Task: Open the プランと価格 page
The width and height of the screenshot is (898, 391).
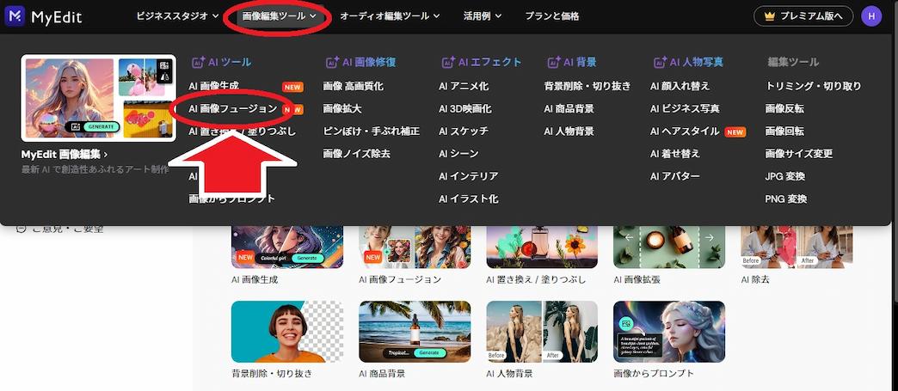Action: (x=551, y=16)
